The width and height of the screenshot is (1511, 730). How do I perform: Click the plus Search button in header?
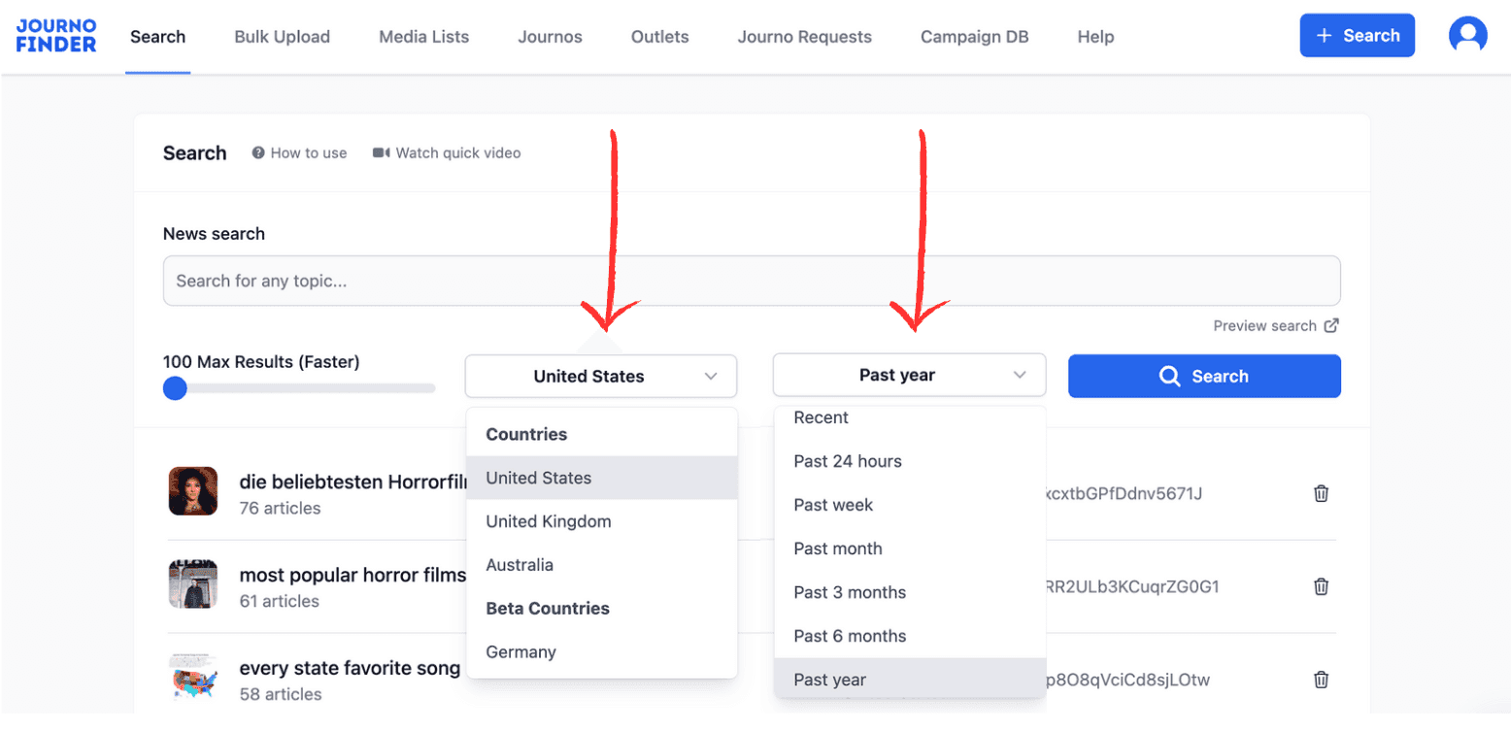(1357, 36)
